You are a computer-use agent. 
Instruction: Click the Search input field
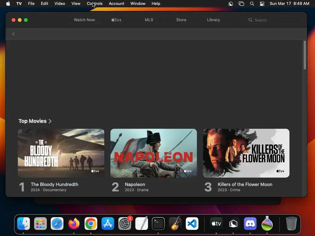(x=275, y=20)
